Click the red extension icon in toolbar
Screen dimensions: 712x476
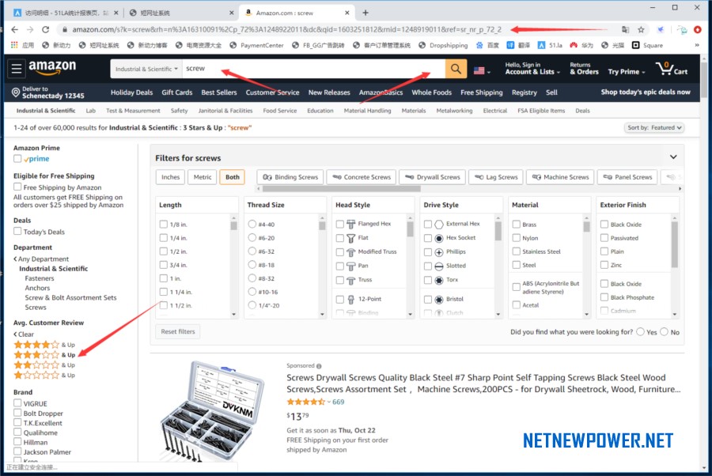point(698,29)
